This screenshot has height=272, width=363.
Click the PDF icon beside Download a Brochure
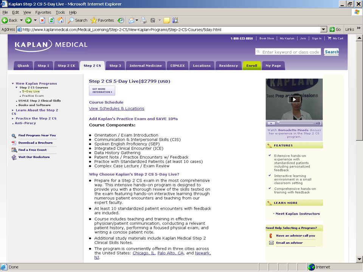[x=14, y=143]
